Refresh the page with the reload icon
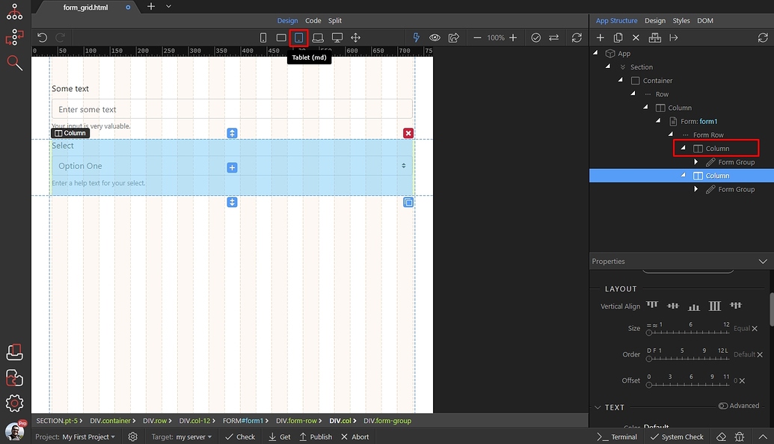Image resolution: width=774 pixels, height=444 pixels. click(x=575, y=37)
